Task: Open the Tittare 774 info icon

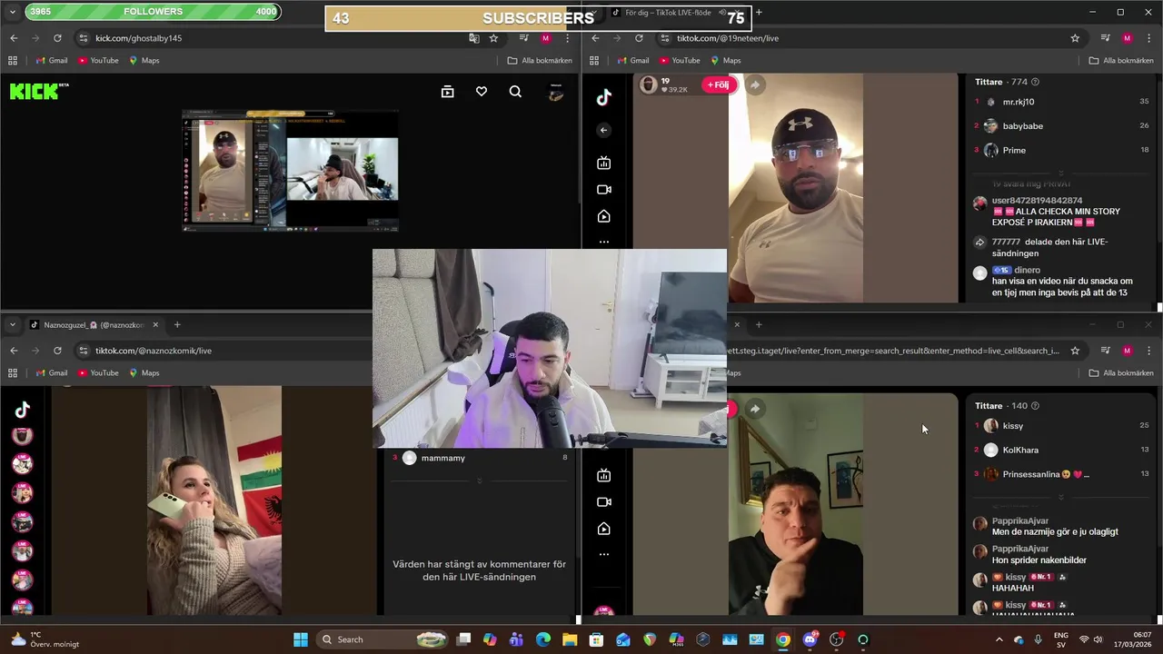Action: (x=1035, y=82)
